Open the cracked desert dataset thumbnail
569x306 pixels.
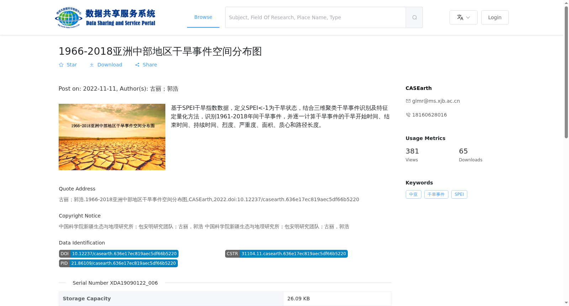point(112,137)
